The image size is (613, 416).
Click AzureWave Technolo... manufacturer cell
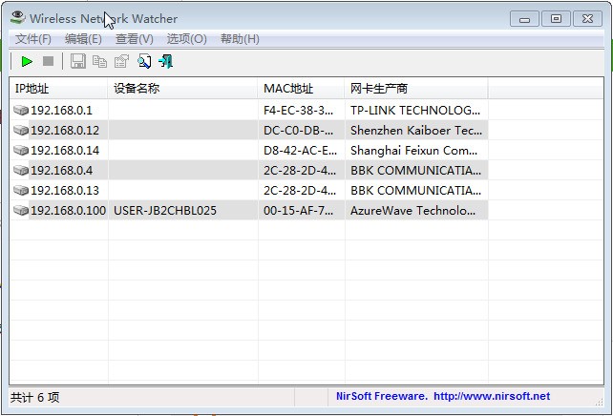412,211
